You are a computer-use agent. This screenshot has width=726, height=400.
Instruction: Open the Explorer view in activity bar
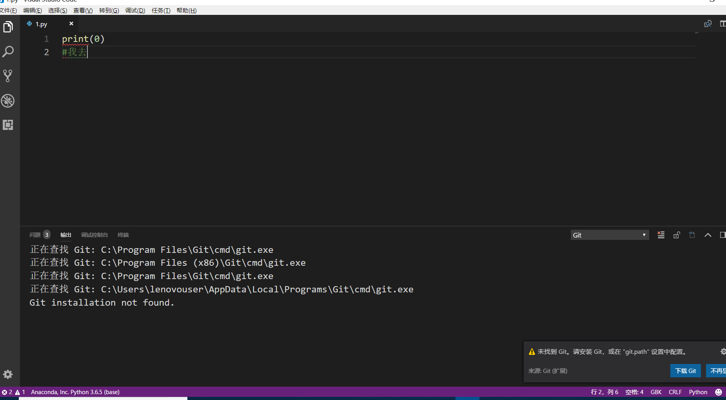tap(8, 27)
